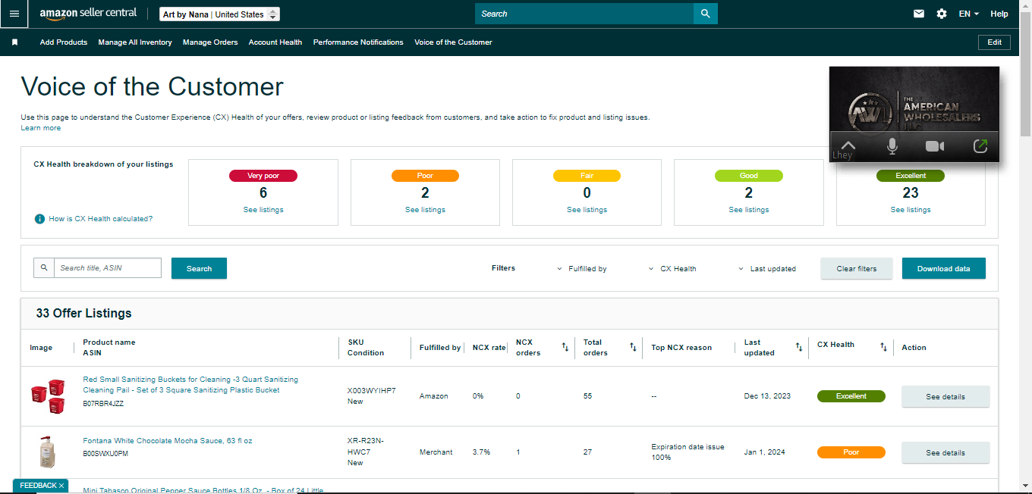1032x494 pixels.
Task: Click the header Search input field
Action: 584,14
